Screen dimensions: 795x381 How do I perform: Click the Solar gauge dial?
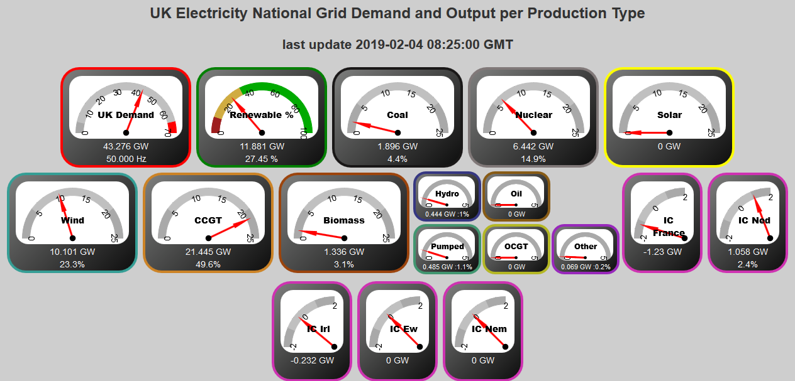pos(669,107)
